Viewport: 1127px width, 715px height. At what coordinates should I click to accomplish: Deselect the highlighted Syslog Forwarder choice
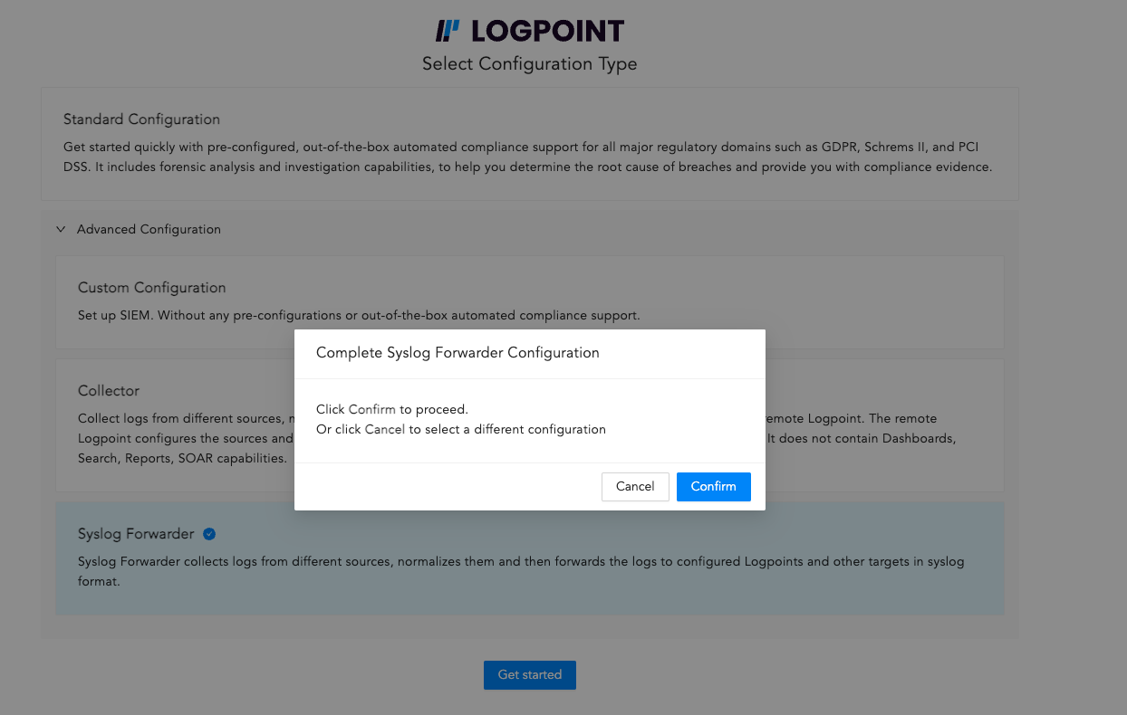[529, 558]
